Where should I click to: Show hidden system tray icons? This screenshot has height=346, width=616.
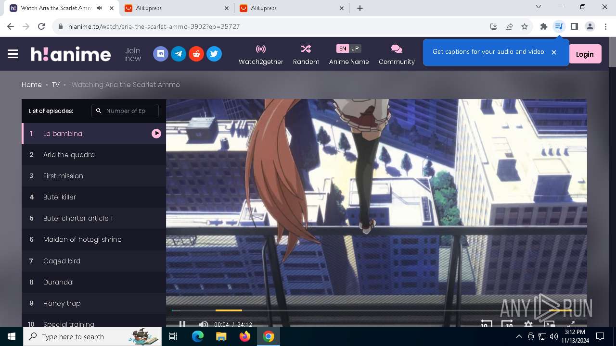click(519, 336)
